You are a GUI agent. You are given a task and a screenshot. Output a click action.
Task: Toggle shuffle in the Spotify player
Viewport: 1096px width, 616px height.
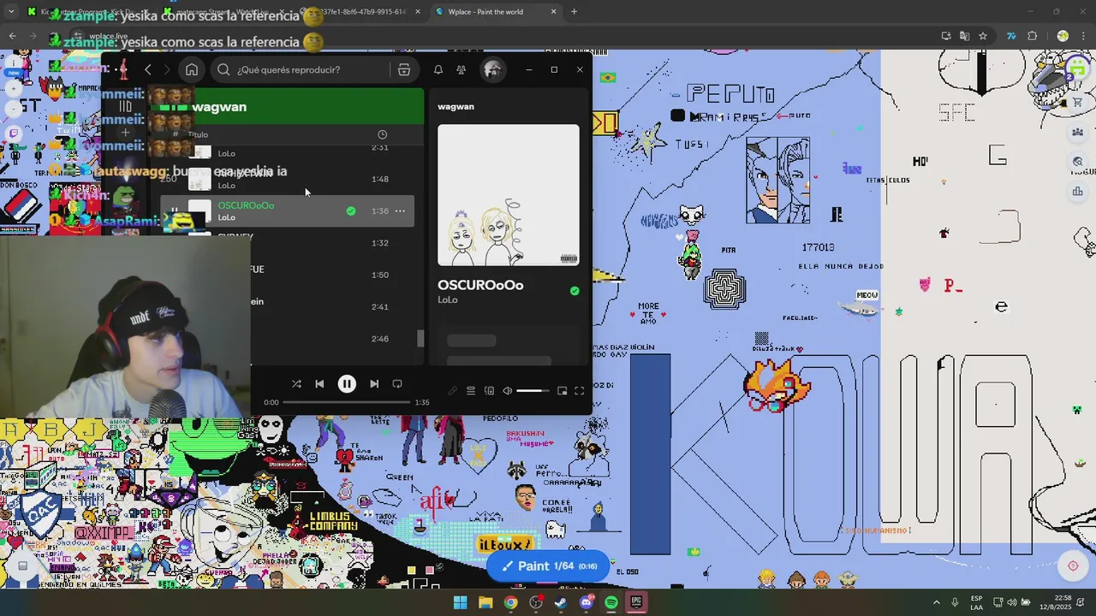point(296,384)
